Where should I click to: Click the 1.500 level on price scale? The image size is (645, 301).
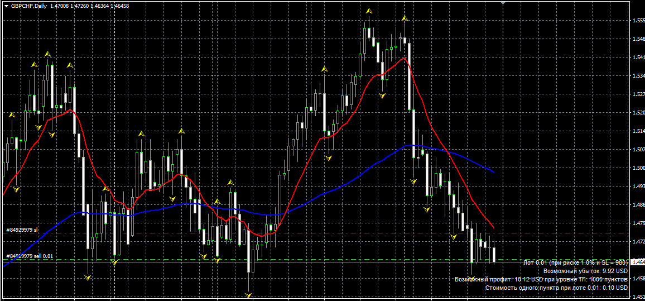tap(638, 168)
